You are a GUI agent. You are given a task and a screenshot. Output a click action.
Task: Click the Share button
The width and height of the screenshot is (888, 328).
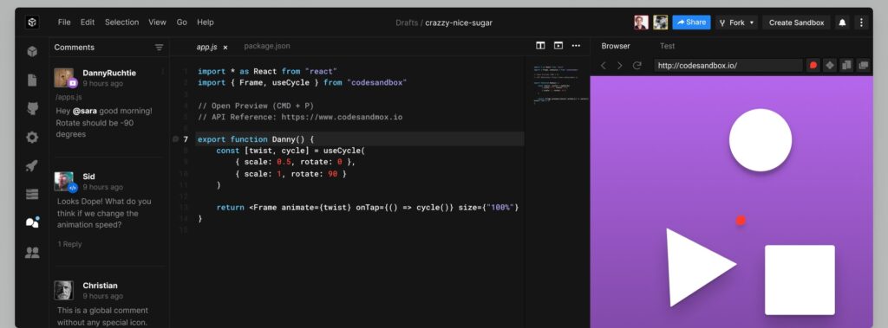tap(691, 23)
